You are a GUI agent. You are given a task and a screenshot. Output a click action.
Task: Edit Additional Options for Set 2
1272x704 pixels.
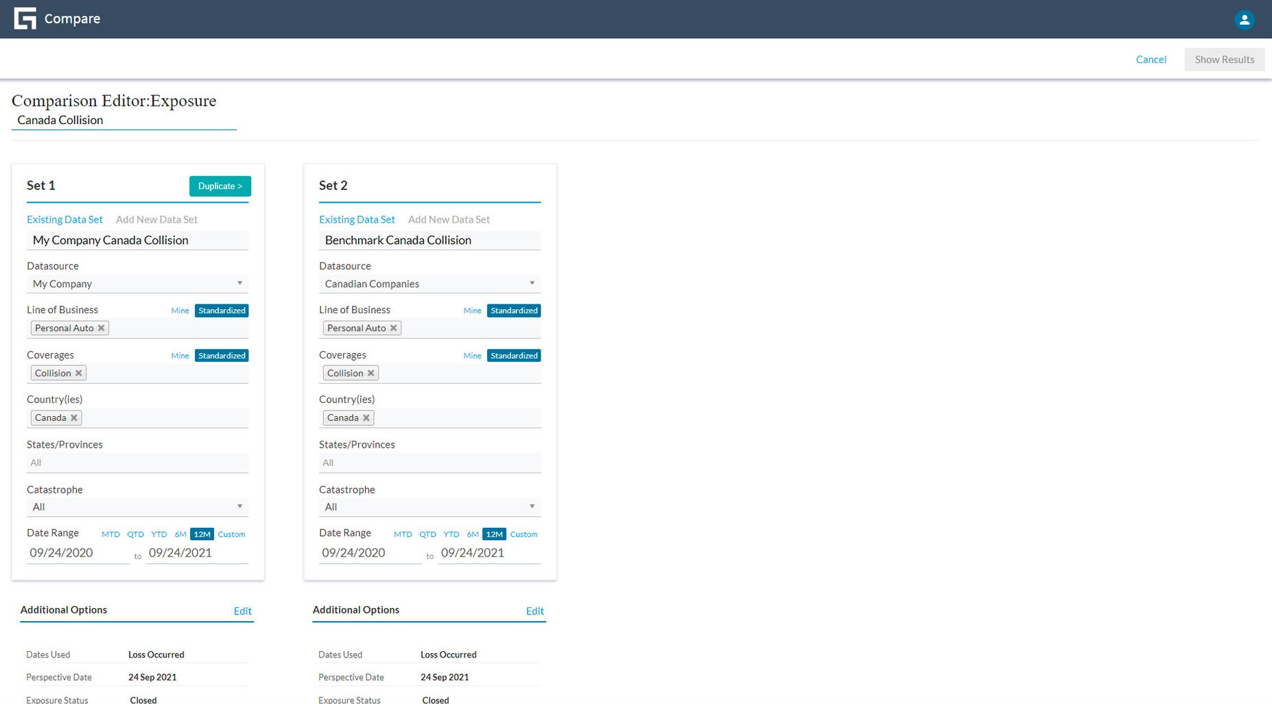pyautogui.click(x=534, y=611)
